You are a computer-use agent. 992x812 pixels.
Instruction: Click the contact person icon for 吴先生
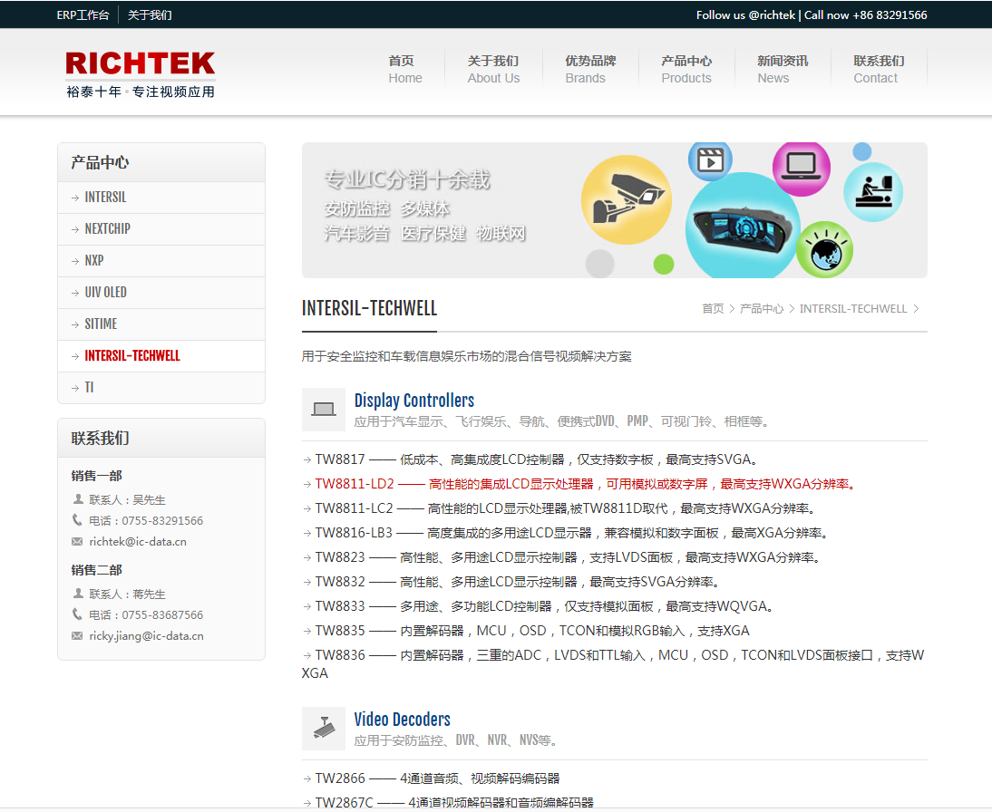(78, 499)
